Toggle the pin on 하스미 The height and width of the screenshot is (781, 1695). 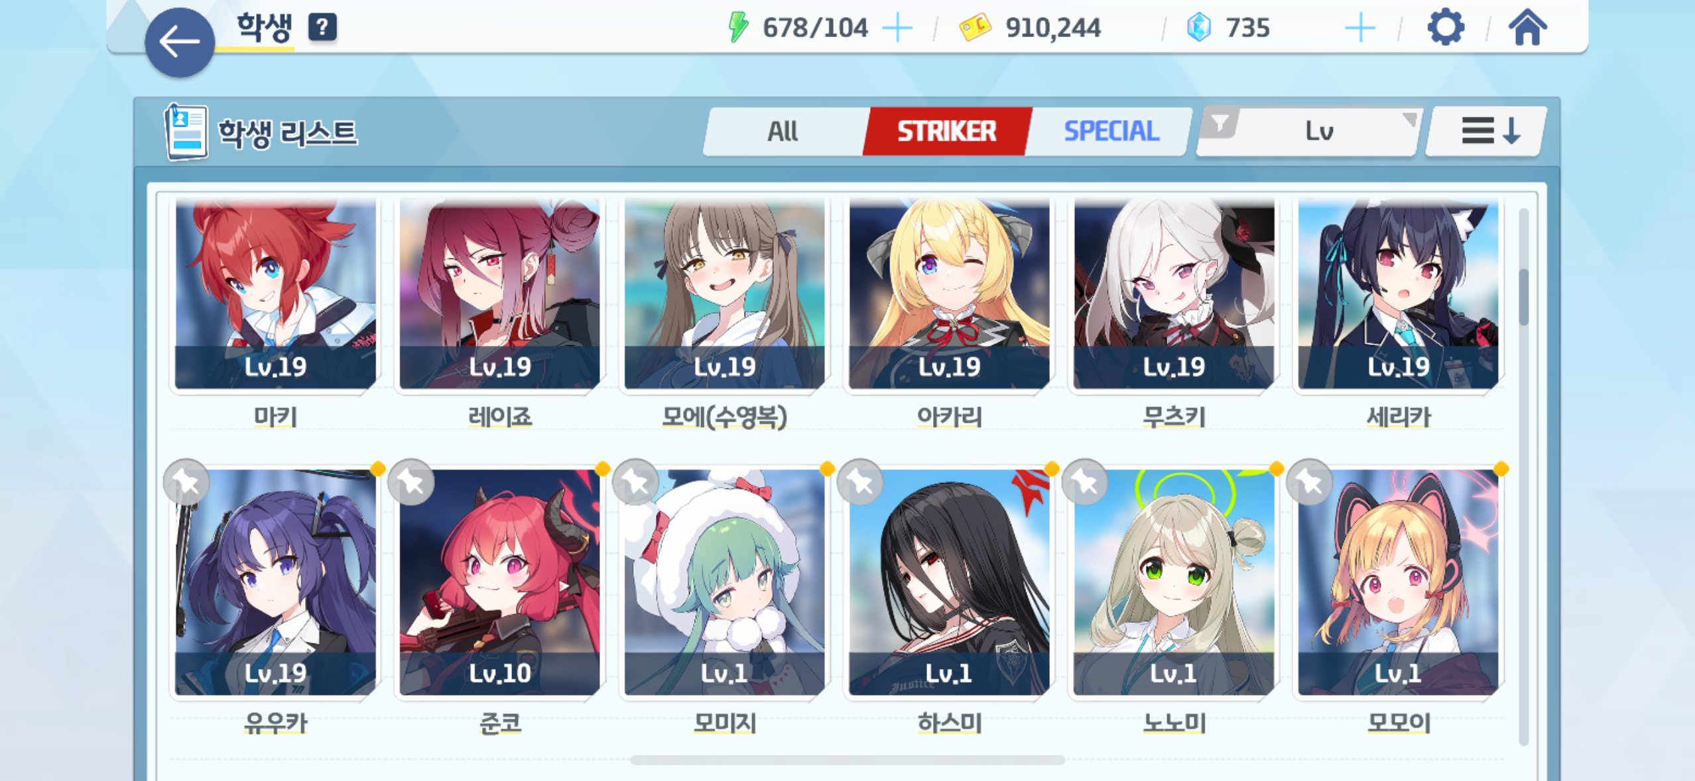pos(861,482)
